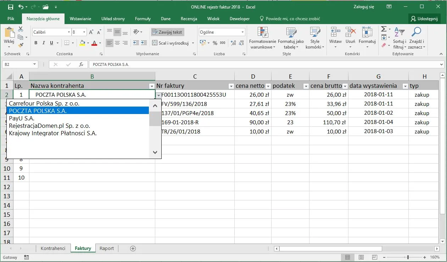
Task: Toggle Bold formatting
Action: 36,43
